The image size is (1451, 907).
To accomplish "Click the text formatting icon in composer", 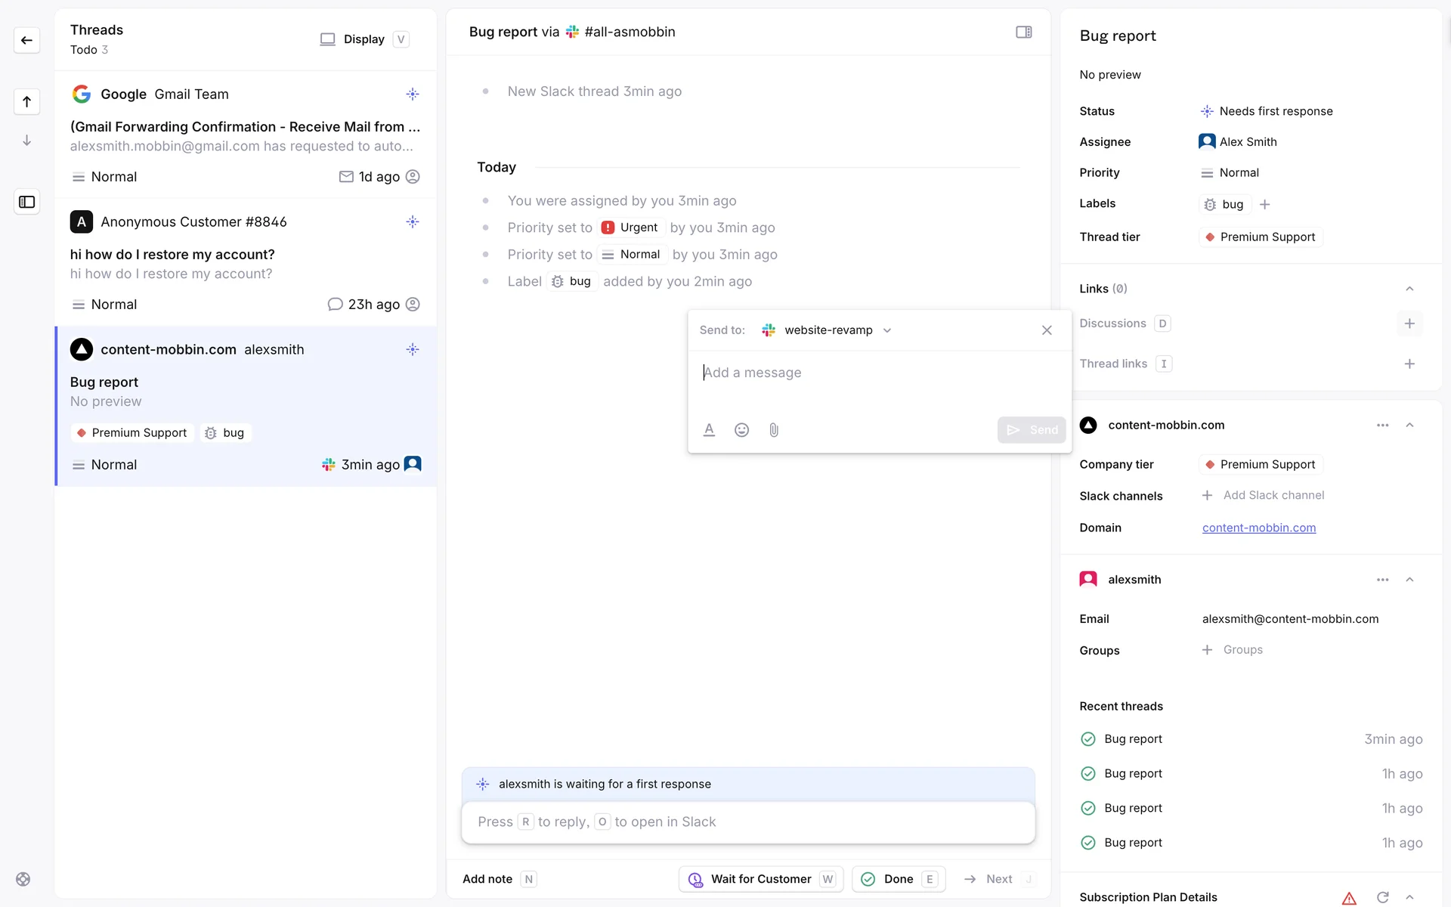I will coord(709,430).
